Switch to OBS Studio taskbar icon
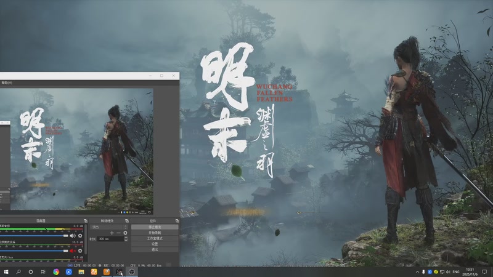This screenshot has width=493, height=277. pyautogui.click(x=132, y=272)
